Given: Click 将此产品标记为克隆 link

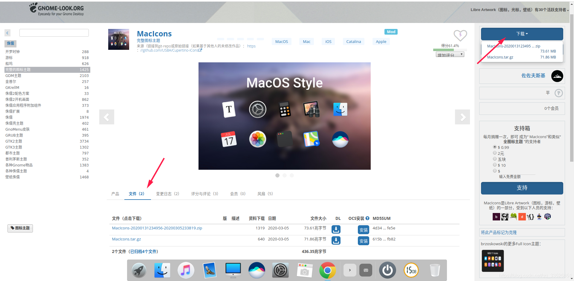Looking at the screenshot, I should point(499,232).
